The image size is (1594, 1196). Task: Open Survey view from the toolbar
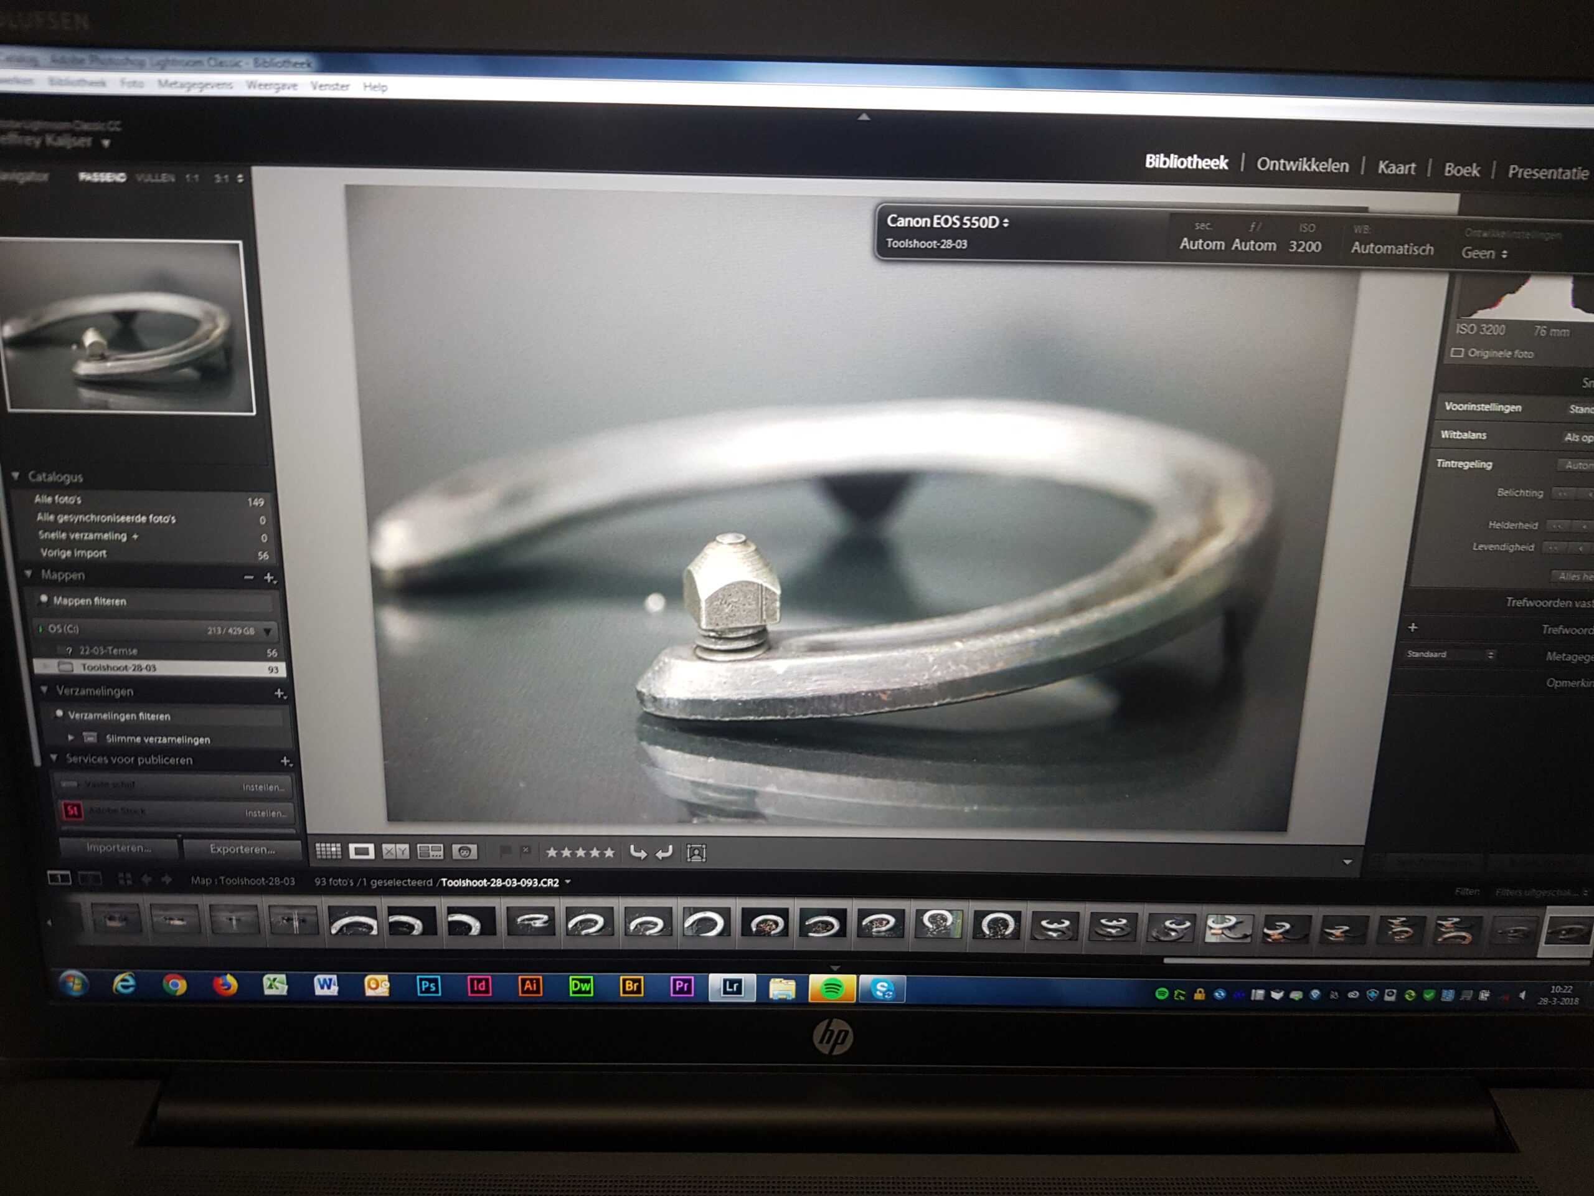[x=430, y=852]
